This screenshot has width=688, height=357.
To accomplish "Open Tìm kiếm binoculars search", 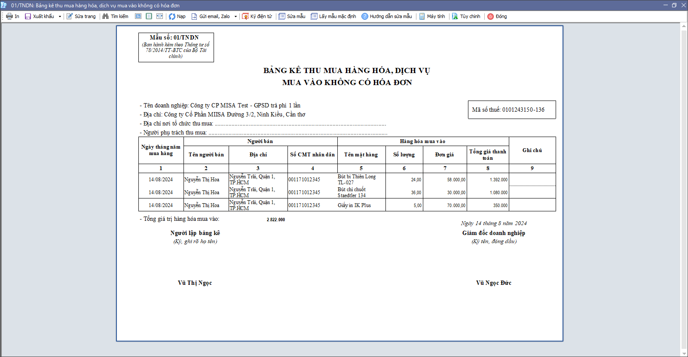I will click(115, 16).
